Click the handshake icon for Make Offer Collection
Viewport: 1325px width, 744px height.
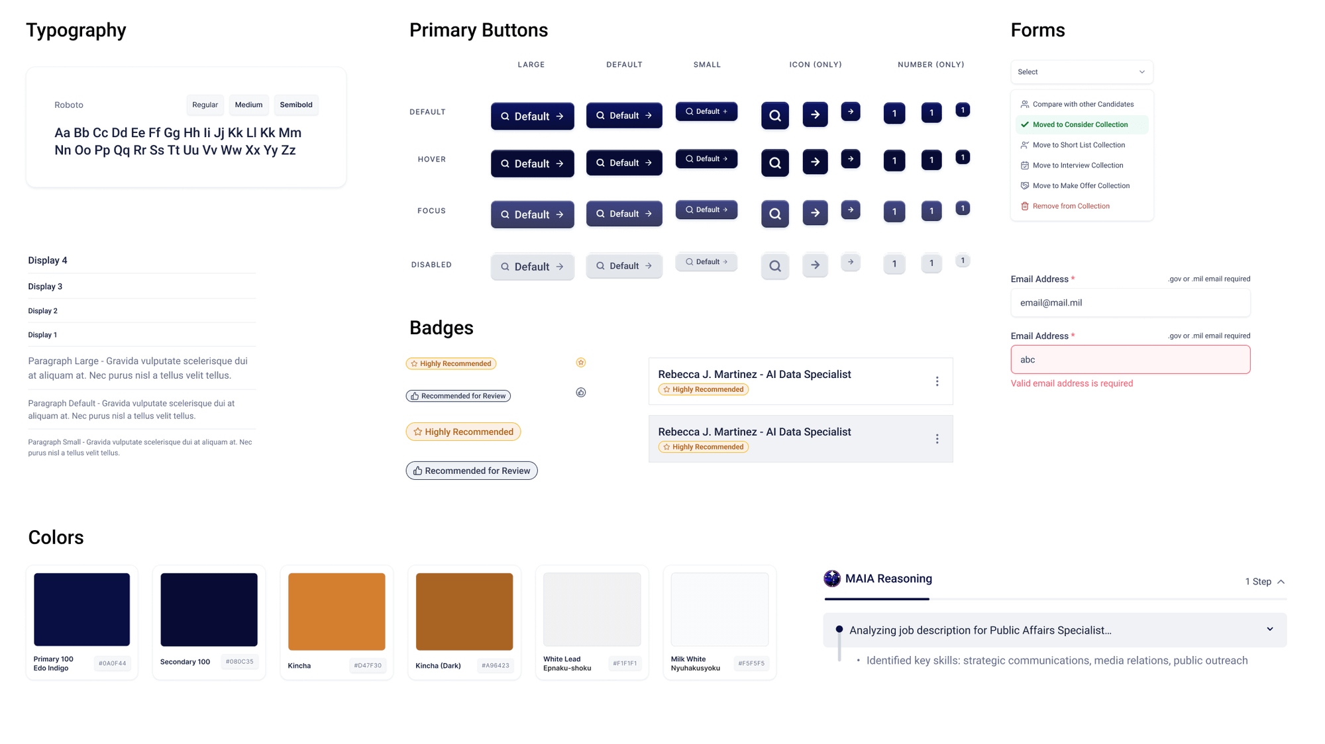1024,186
